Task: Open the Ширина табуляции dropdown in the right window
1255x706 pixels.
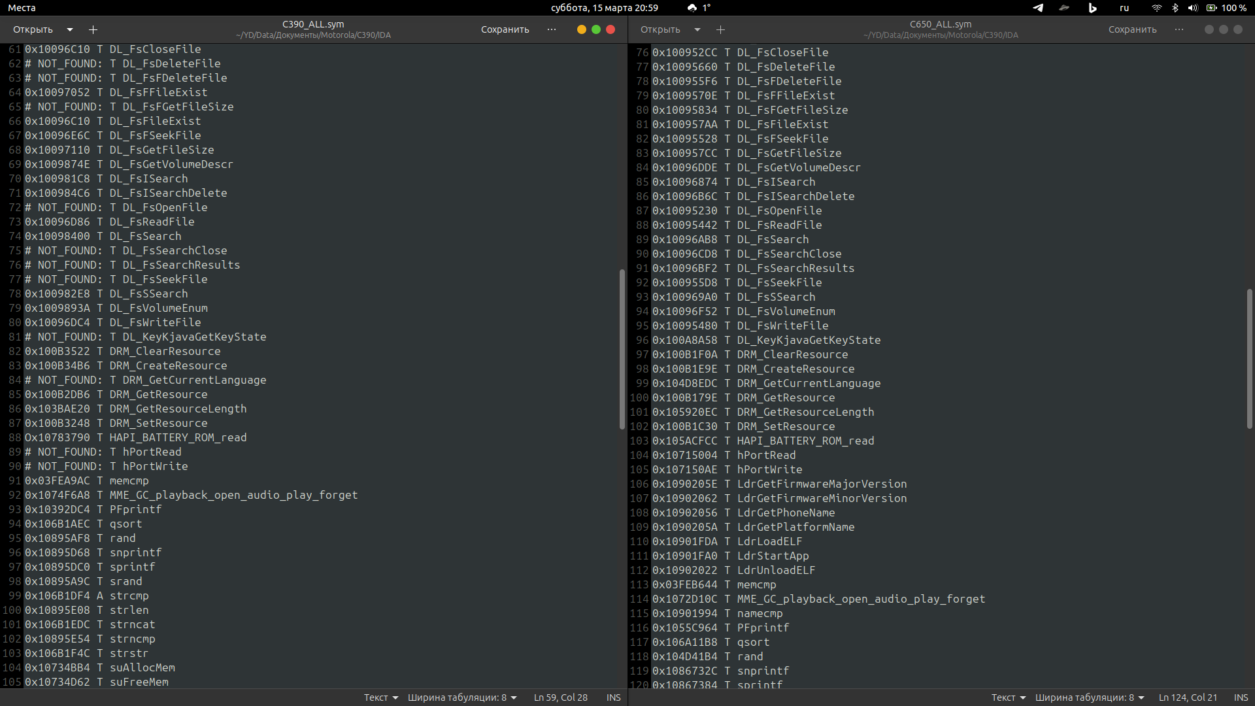Action: pyautogui.click(x=1090, y=698)
